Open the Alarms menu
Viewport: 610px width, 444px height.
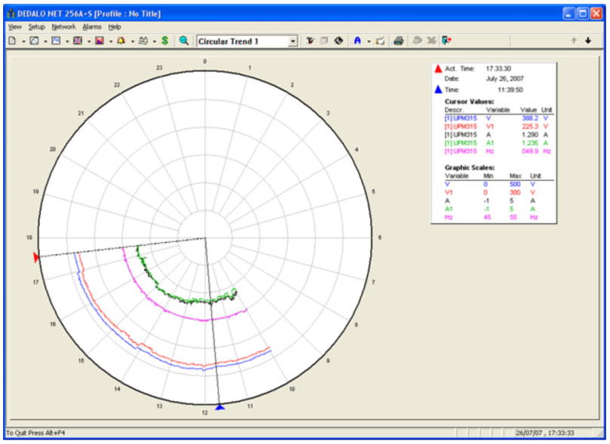tap(91, 26)
